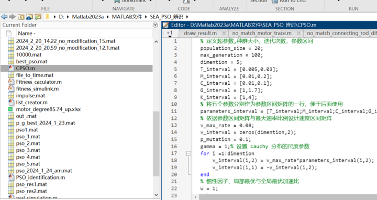Click the yellow folder icon in address bar
Screen dimensions: 377x200
tap(47, 17)
